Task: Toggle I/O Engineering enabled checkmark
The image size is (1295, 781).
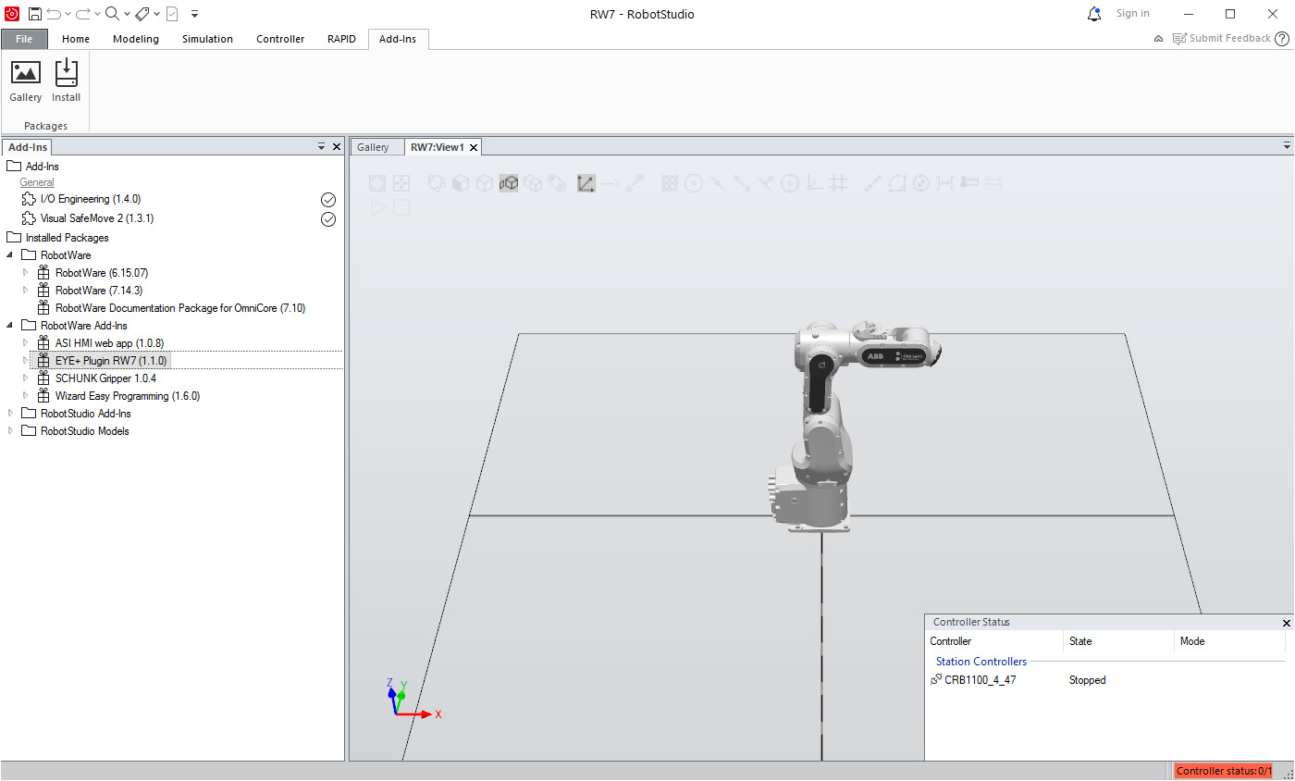Action: [327, 200]
